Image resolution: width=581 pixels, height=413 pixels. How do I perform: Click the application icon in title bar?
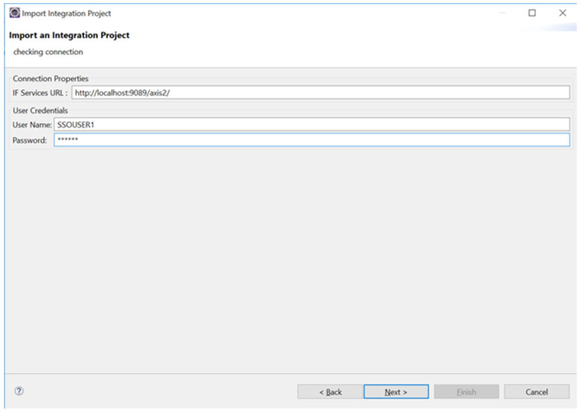click(14, 13)
